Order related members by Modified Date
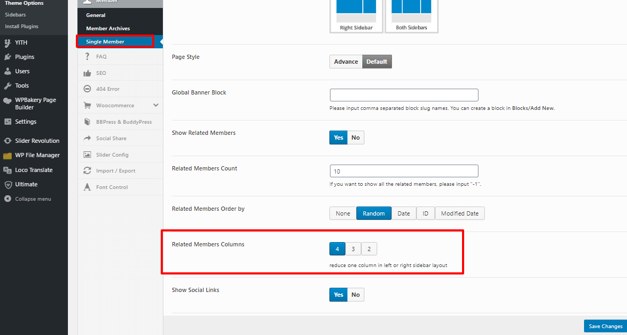 (x=459, y=213)
